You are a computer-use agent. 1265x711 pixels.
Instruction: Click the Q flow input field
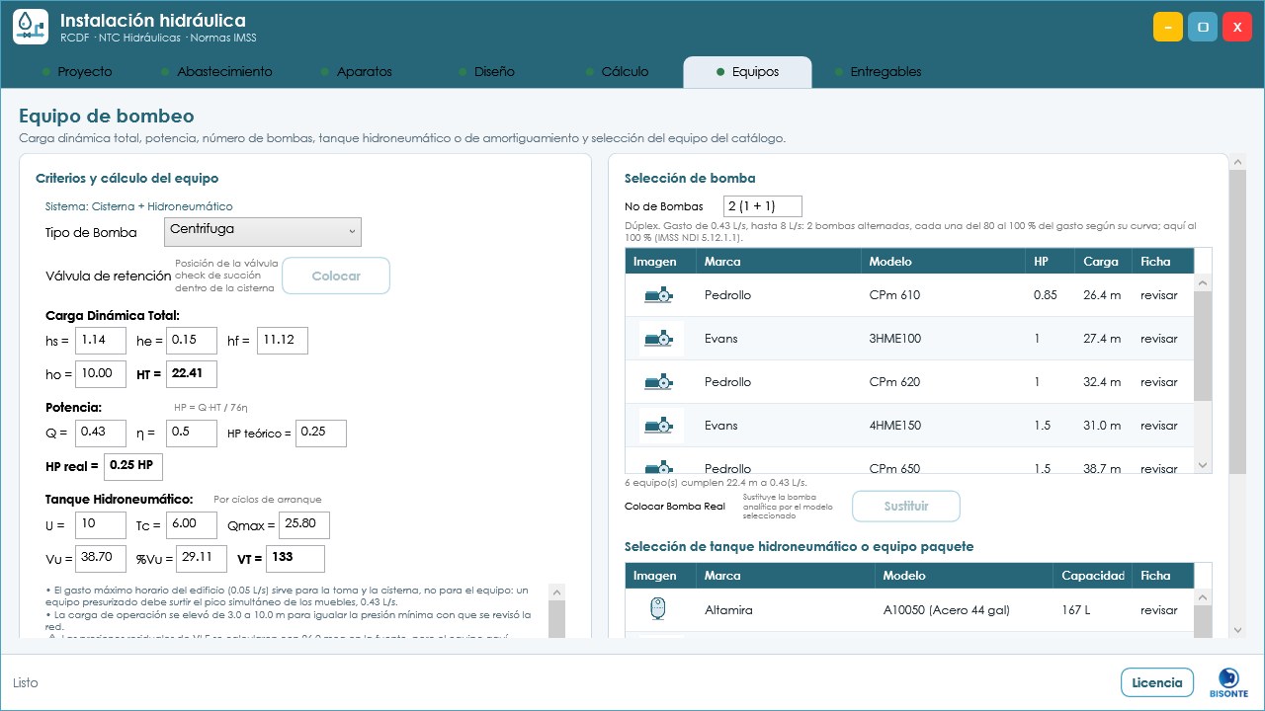click(101, 433)
